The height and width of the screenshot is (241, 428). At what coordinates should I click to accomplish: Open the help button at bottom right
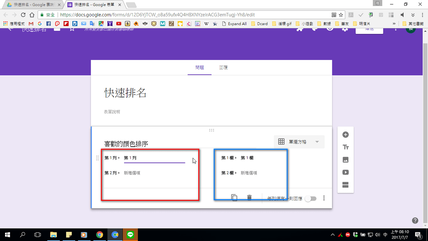point(415,220)
